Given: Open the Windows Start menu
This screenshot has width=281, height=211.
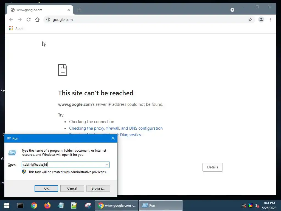Looking at the screenshot, I should [7, 206].
